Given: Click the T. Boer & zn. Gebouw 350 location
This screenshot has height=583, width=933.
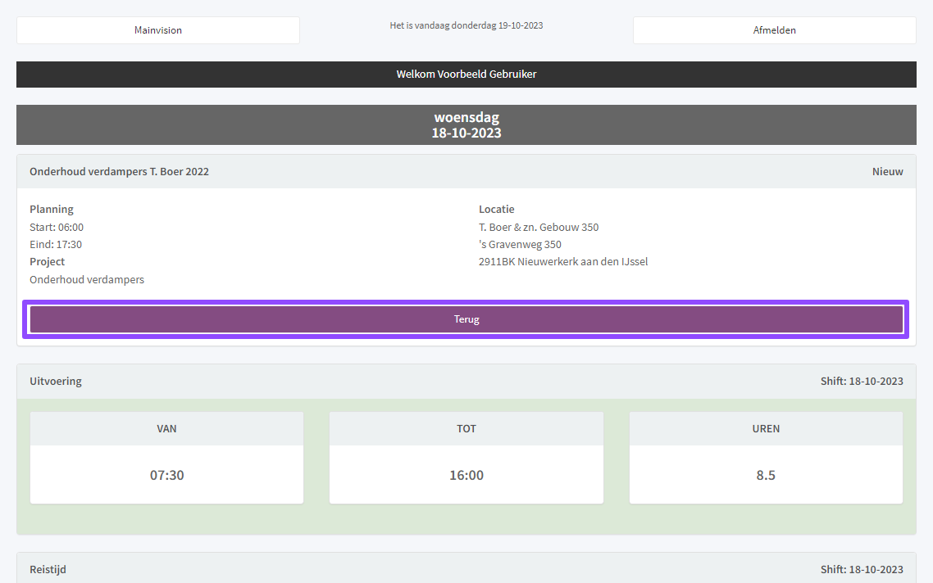Looking at the screenshot, I should (539, 228).
